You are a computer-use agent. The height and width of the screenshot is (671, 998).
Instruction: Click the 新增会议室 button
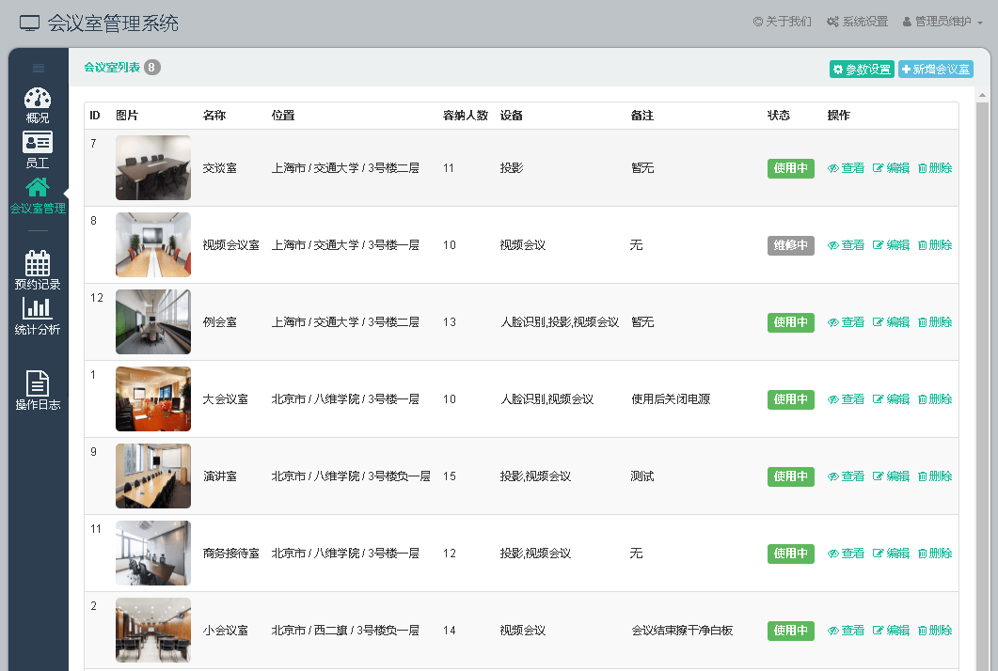point(936,70)
